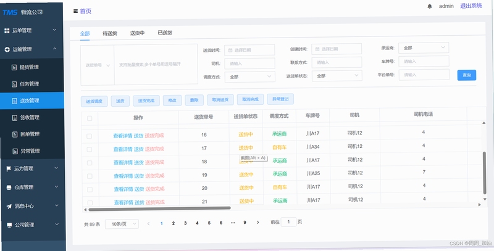Click the 送货完成 toolbar button
This screenshot has height=251, width=494.
click(x=146, y=101)
